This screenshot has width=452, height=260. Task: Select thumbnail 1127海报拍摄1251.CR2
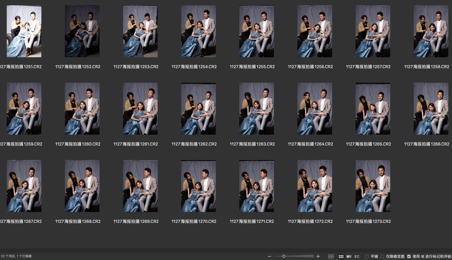click(24, 31)
